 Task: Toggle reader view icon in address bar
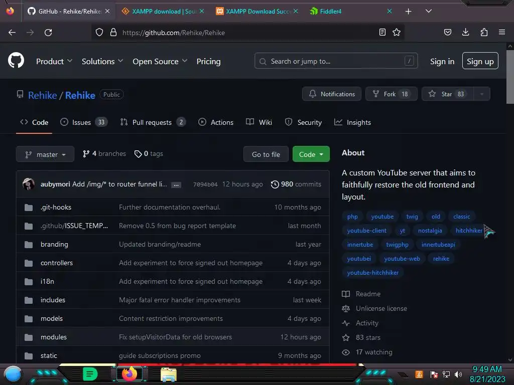[382, 32]
